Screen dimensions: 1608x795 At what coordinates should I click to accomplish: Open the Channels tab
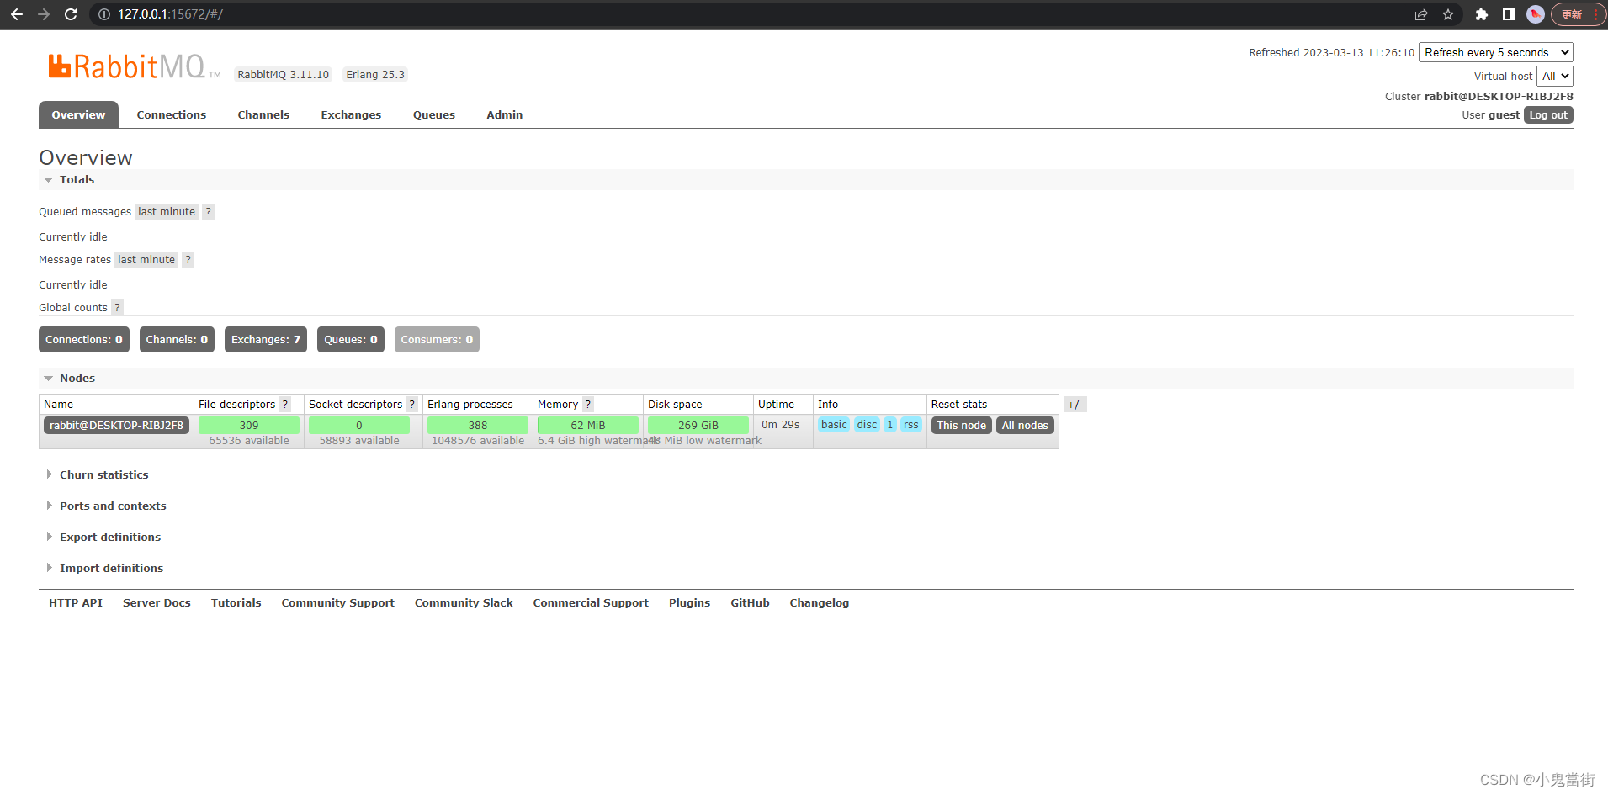[x=263, y=114]
